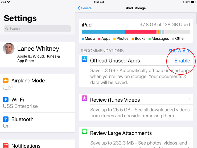Tap the 'Save 1.3 GB' offload description
197x148 pixels.
[x=141, y=77]
